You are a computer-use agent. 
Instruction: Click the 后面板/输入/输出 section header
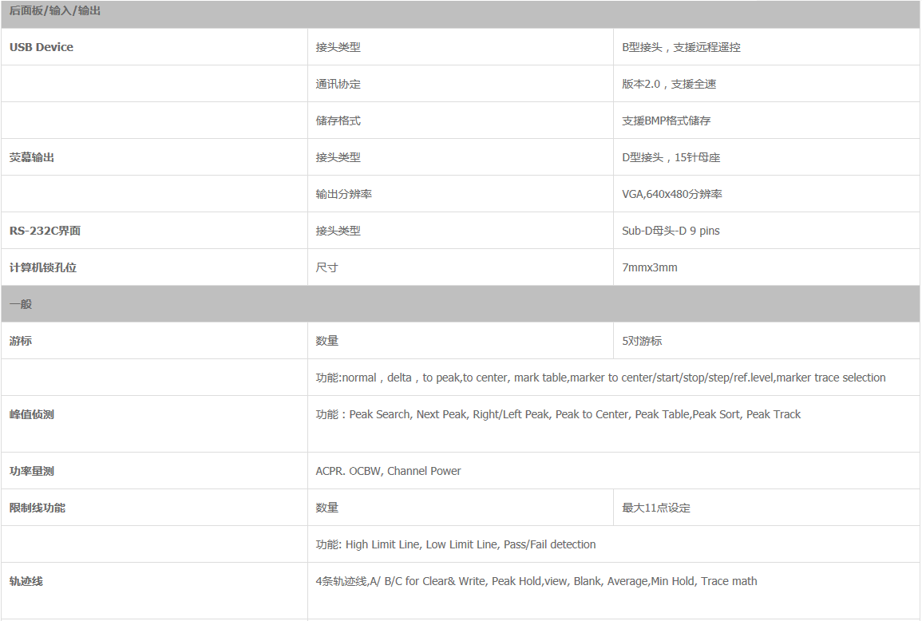55,11
